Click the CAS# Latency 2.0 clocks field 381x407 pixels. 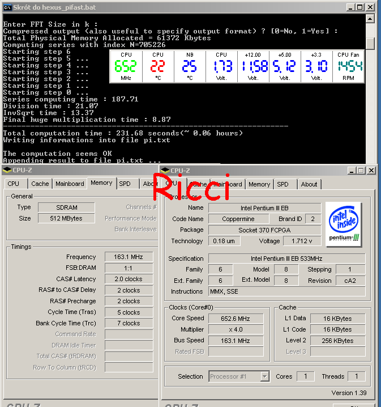click(x=129, y=279)
